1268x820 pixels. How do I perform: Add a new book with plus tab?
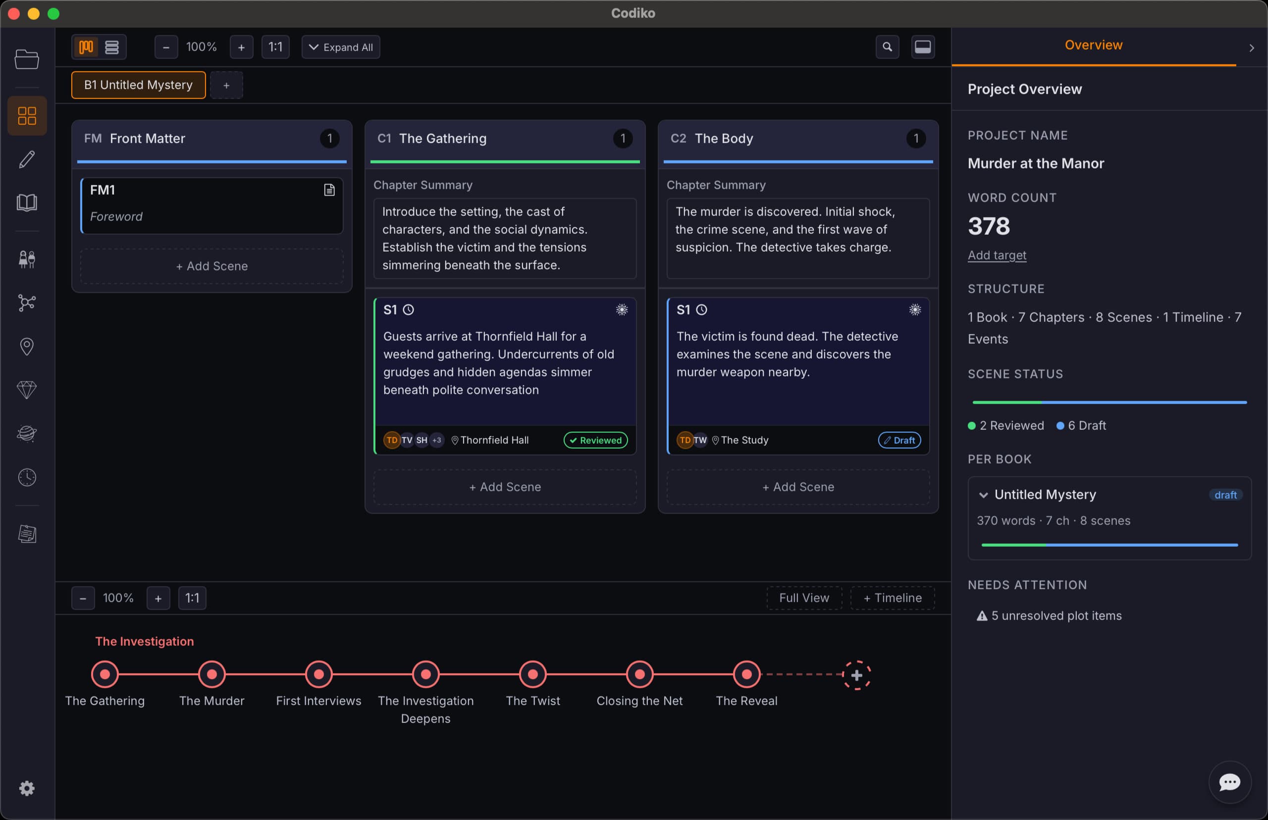[226, 85]
